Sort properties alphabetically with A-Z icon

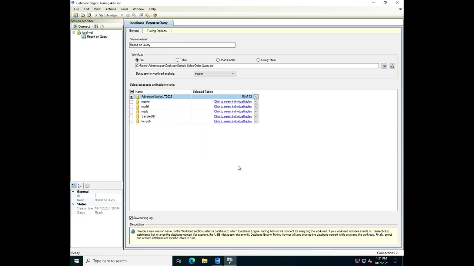[80, 186]
